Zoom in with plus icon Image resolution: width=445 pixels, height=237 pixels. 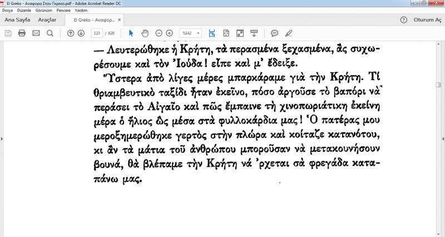click(x=170, y=33)
